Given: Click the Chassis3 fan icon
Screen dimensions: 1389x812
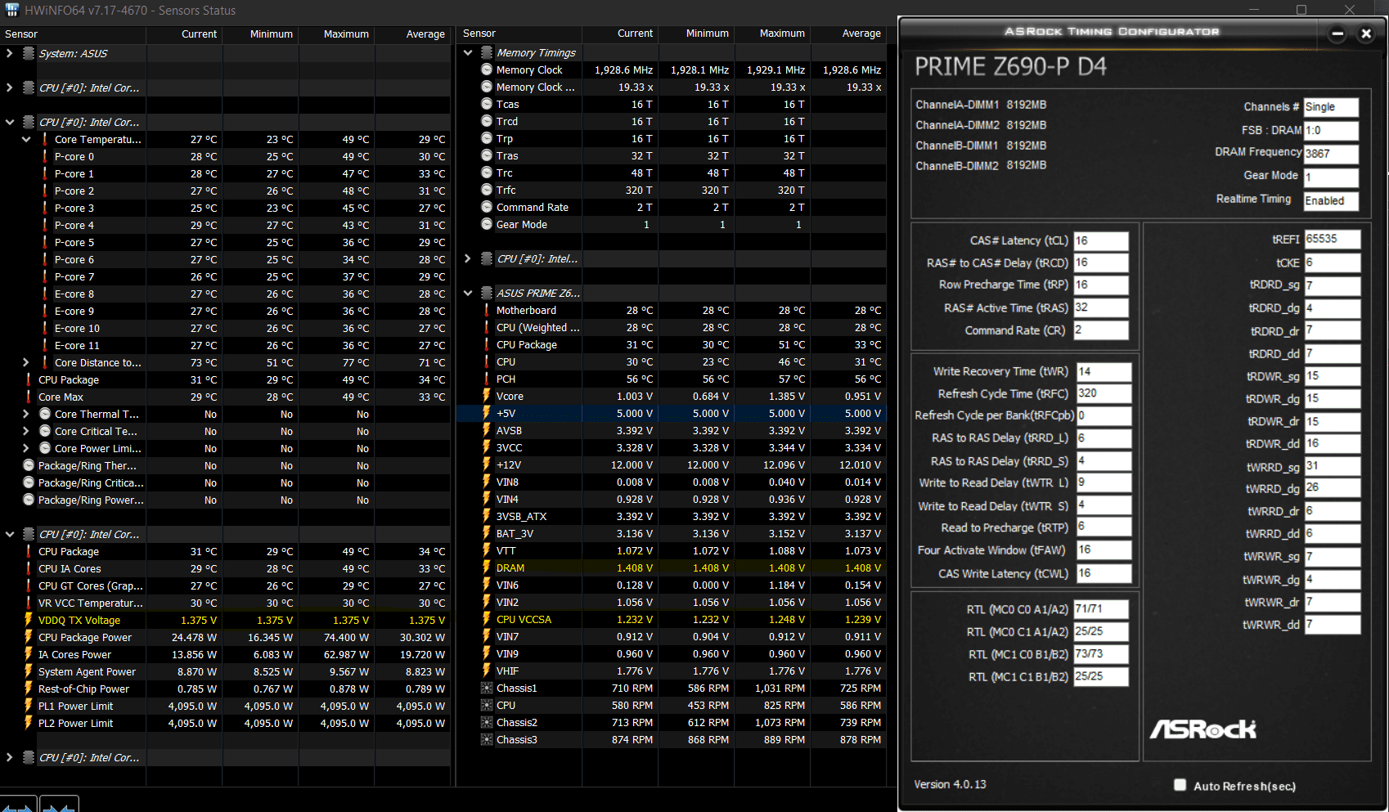Looking at the screenshot, I should coord(487,739).
